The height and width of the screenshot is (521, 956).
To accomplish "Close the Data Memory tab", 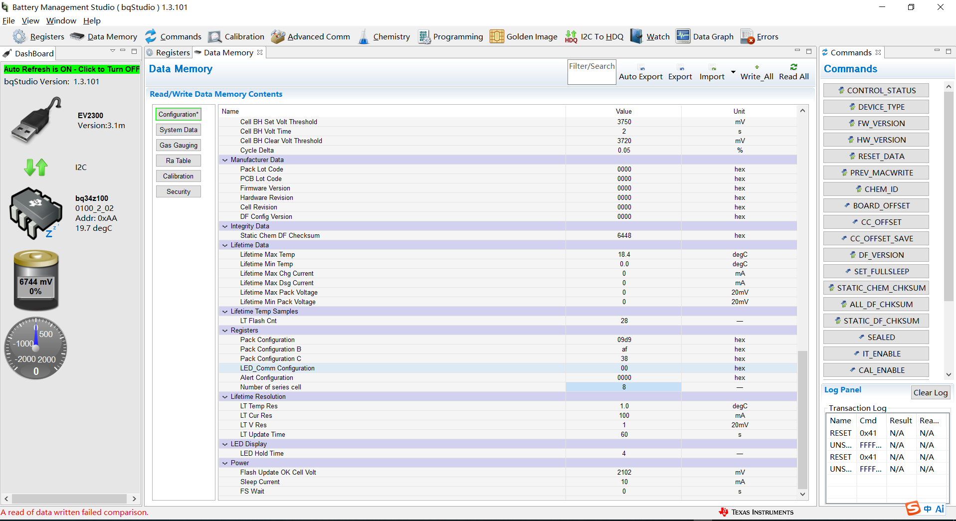I will [260, 52].
